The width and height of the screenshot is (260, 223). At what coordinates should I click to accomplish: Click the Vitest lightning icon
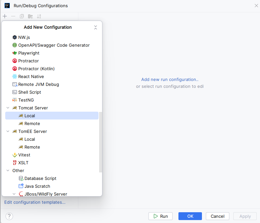click(15, 155)
